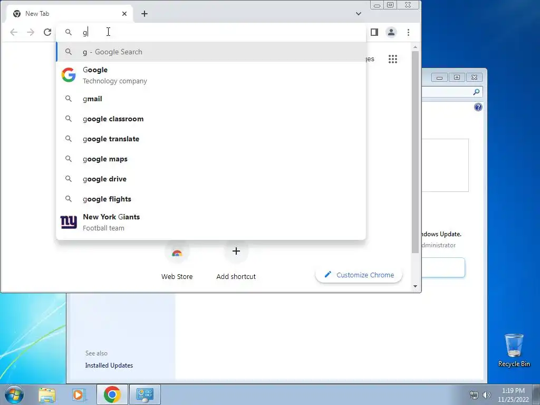Close the New Tab tab

coord(124,14)
